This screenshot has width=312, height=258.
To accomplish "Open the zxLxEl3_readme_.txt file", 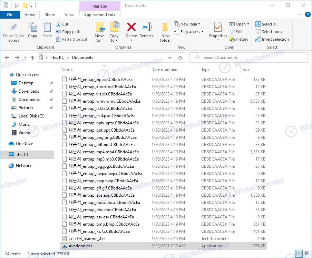I will pos(87,239).
